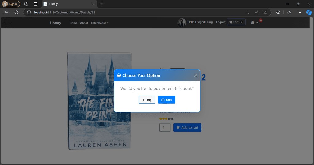This screenshot has width=314, height=165.
Task: Go to the About page
Action: pos(84,23)
